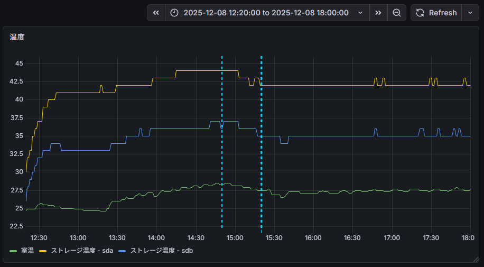Click the green 室温 legend color swatch
Image resolution: width=484 pixels, height=267 pixels.
[13, 251]
